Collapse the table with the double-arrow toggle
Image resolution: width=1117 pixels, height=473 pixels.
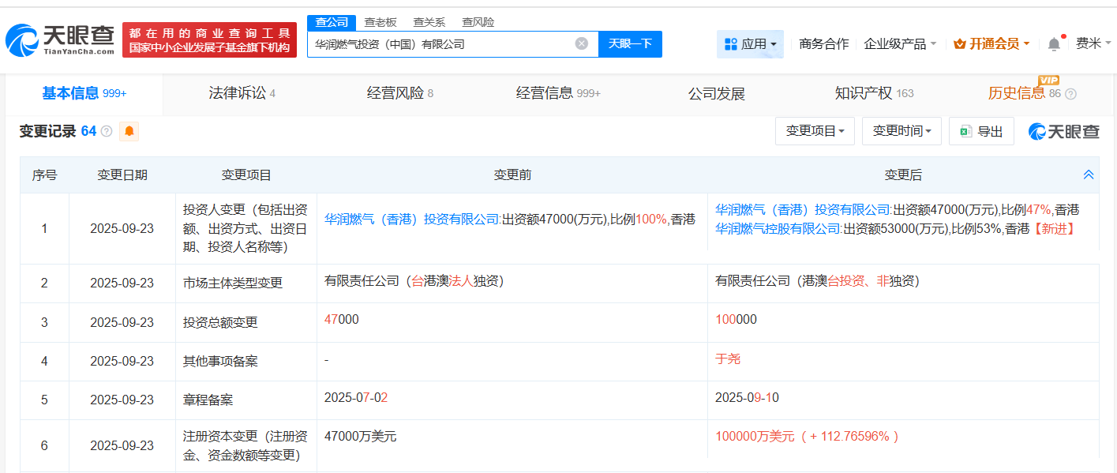(x=1089, y=174)
